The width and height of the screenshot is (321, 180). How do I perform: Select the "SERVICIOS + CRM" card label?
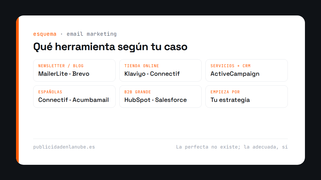(230, 66)
